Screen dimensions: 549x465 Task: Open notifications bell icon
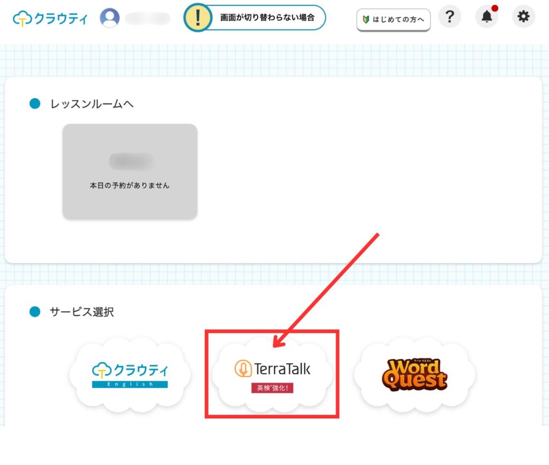[486, 17]
